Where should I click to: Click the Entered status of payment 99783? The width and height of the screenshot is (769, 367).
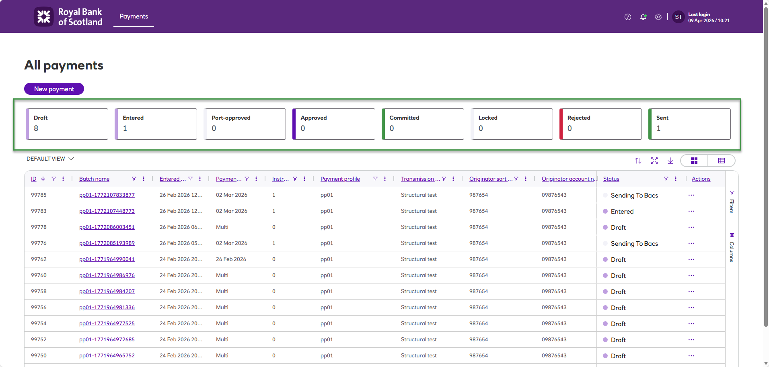coord(622,212)
